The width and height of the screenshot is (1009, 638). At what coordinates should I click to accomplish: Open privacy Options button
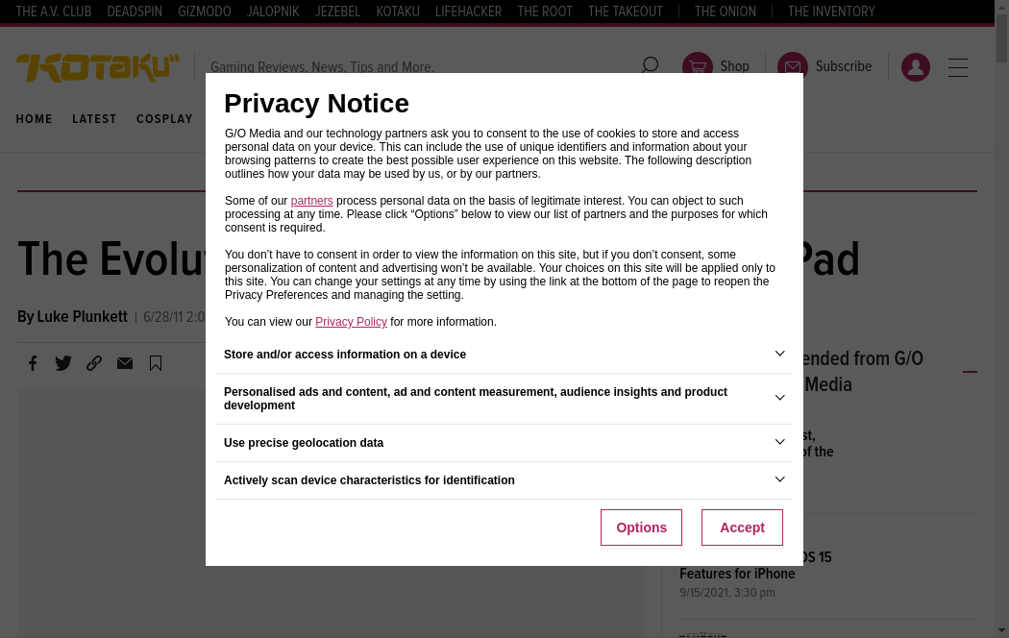[641, 528]
